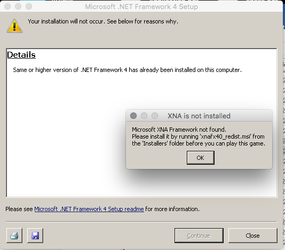The width and height of the screenshot is (285, 250).
Task: Click the 'Your installation will not occur' message
Action: pos(103,21)
